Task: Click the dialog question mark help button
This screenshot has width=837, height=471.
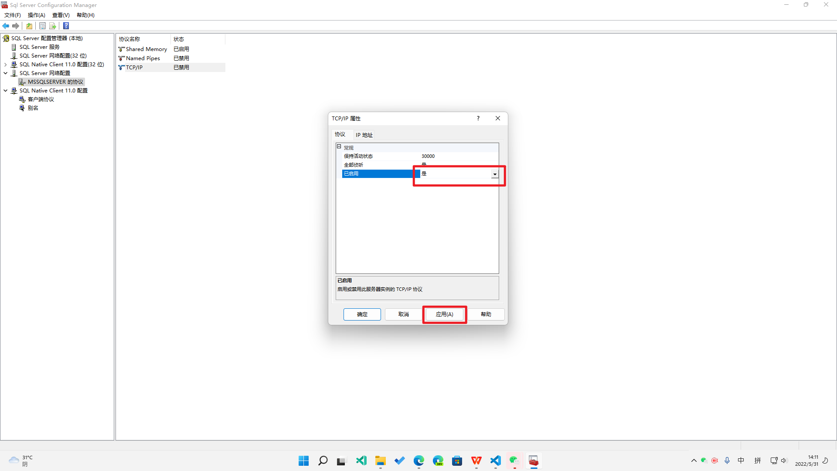Action: click(478, 118)
